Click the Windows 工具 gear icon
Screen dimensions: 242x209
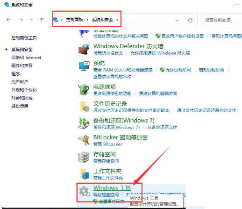pyautogui.click(x=84, y=191)
